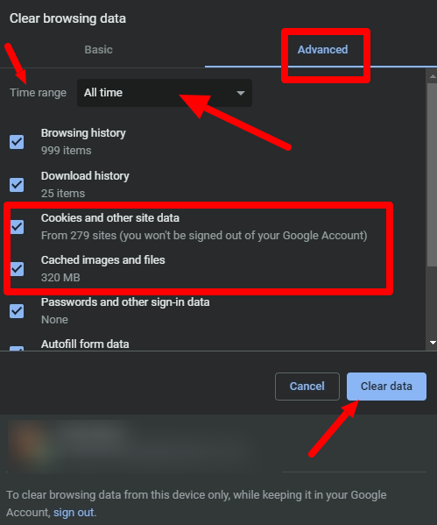Click the scrollbar up arrow
437x525 pixels.
[x=433, y=76]
